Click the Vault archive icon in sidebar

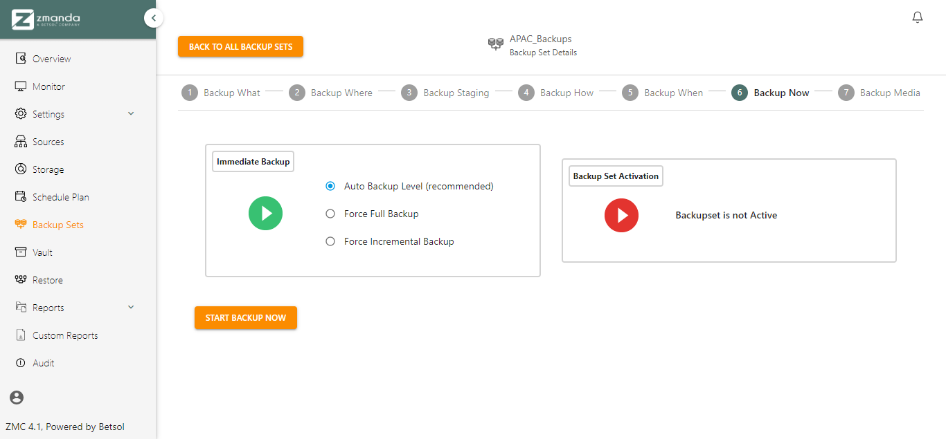click(21, 252)
